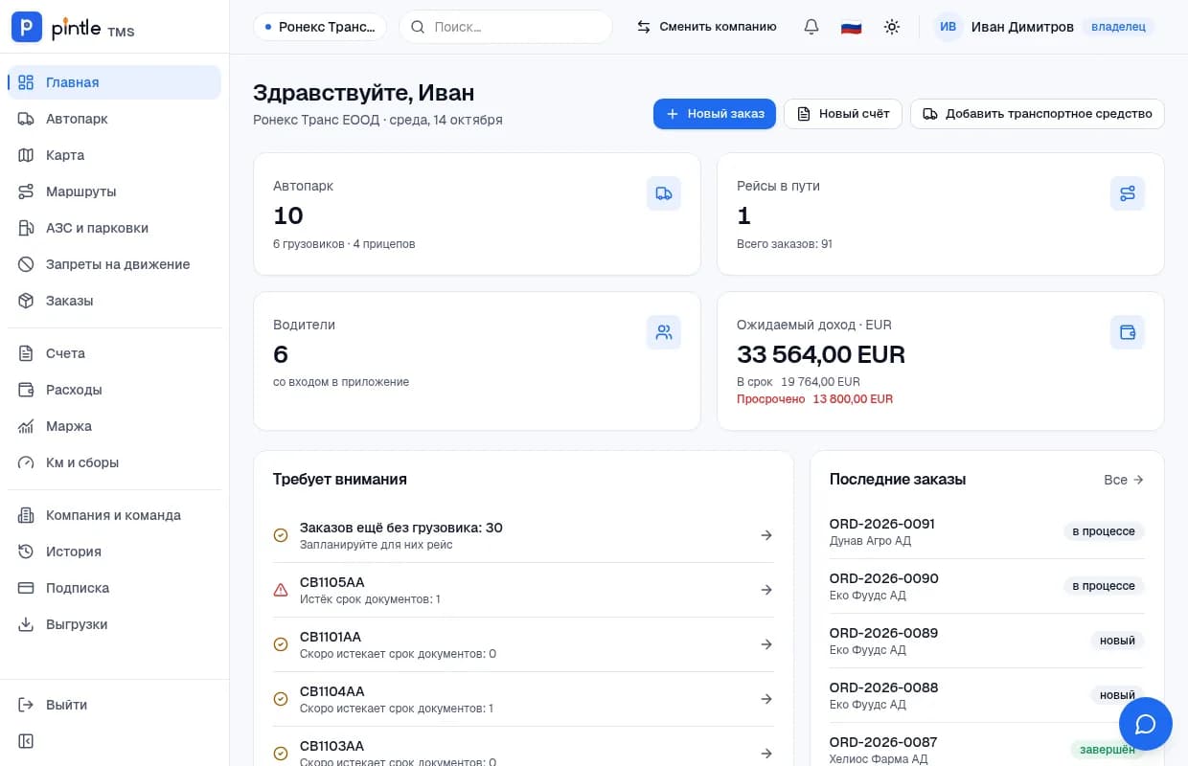Click the route icon in Рейсы в пути card
1188x766 pixels.
[x=1128, y=193]
